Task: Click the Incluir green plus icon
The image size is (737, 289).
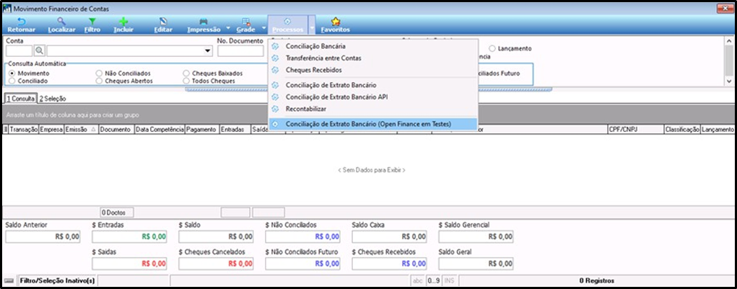Action: [x=123, y=21]
